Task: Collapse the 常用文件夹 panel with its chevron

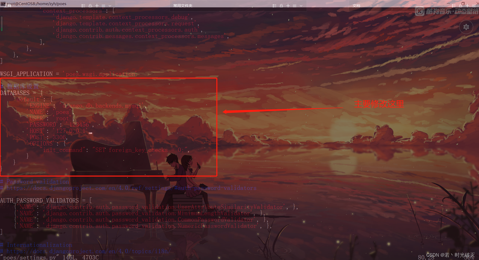Action: [x=301, y=6]
